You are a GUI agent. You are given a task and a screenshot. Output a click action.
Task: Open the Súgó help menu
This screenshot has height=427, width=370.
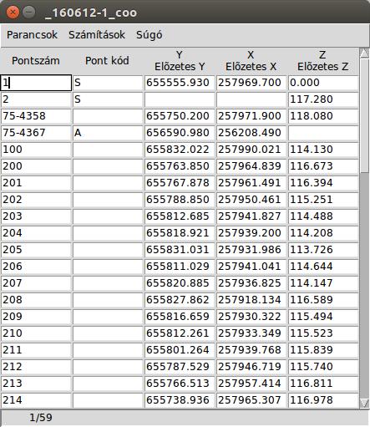pos(150,35)
